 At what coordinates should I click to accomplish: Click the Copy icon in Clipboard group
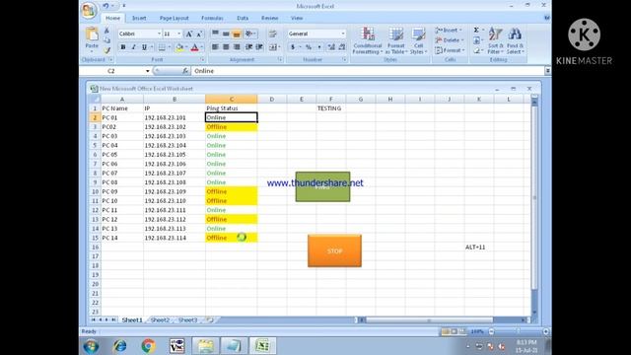106,40
